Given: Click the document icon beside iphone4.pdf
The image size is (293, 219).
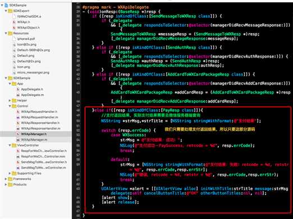Looking at the screenshot, I should pos(14,39).
